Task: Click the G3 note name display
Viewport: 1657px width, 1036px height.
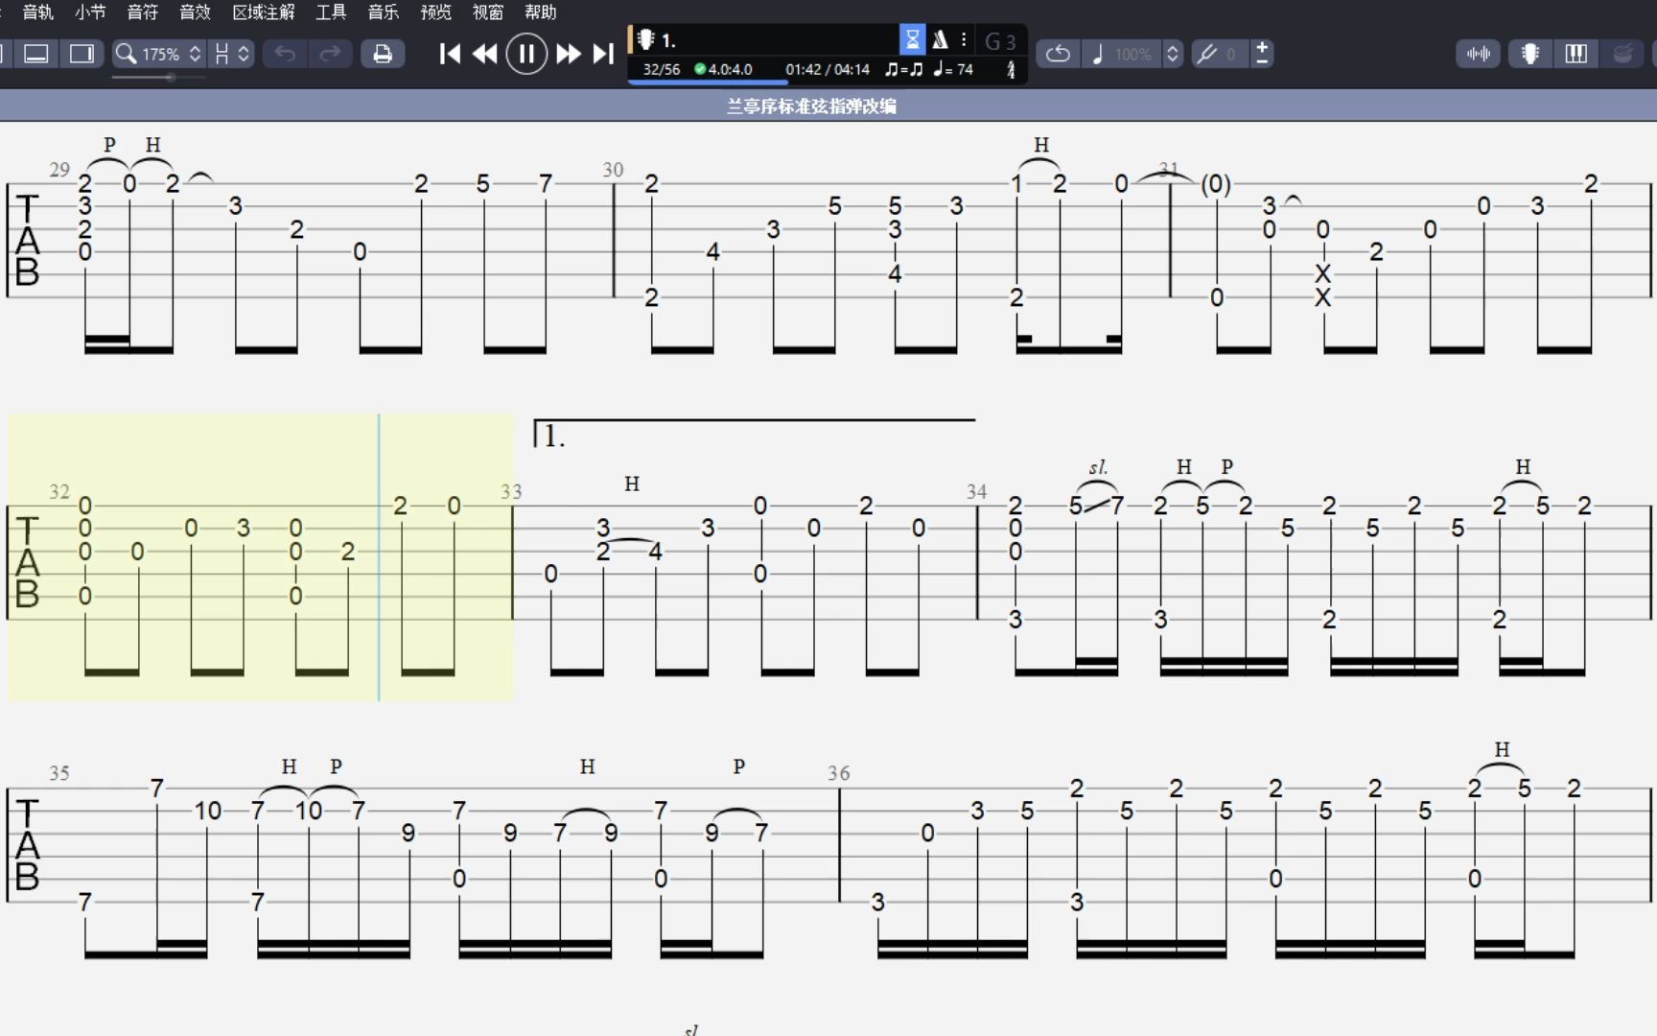Action: coord(1000,41)
